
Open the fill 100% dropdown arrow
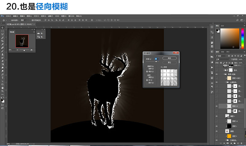point(244,63)
